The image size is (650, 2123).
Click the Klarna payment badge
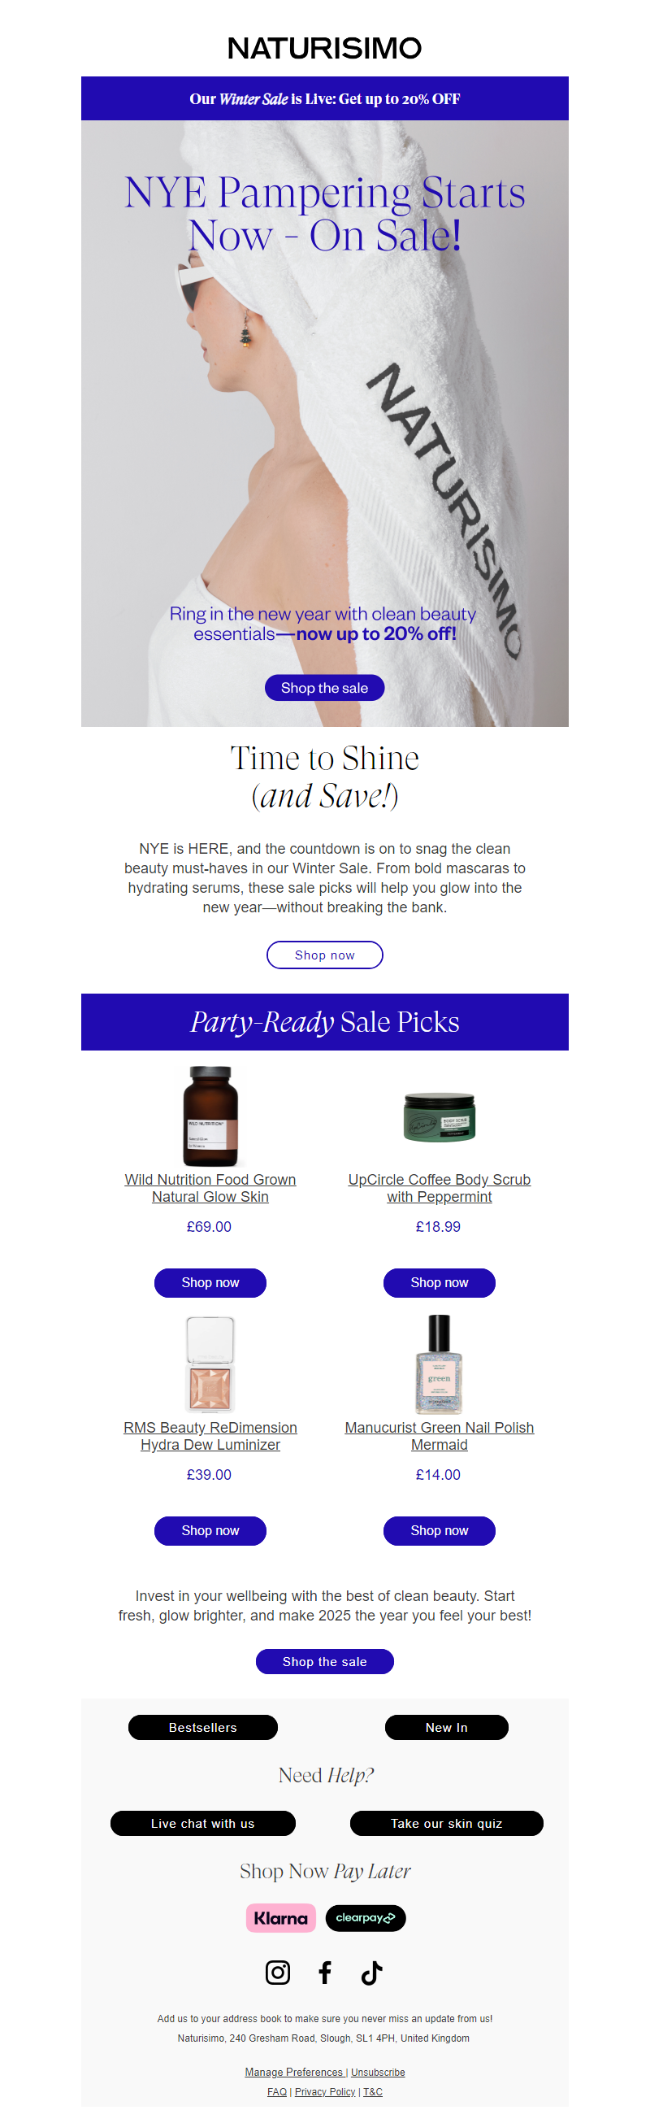pos(281,1918)
